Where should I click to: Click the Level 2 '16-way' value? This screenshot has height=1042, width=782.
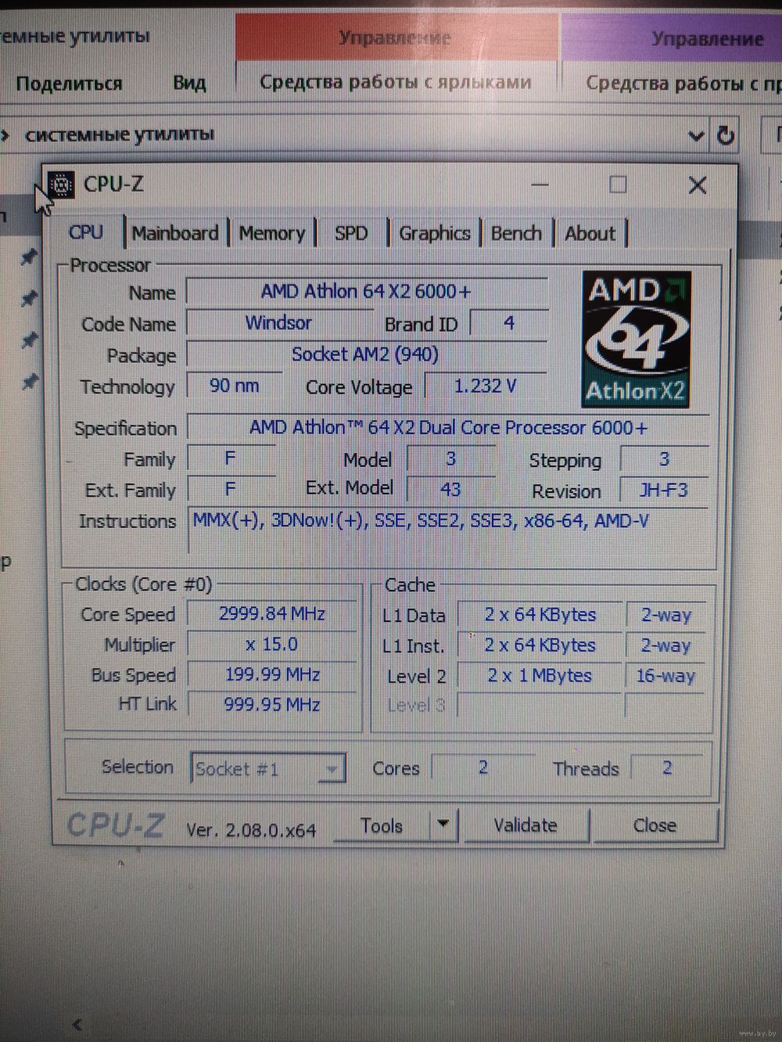665,676
